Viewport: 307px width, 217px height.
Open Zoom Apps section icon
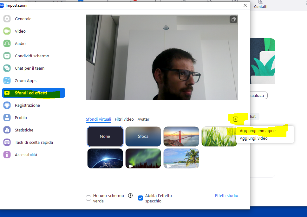point(7,80)
